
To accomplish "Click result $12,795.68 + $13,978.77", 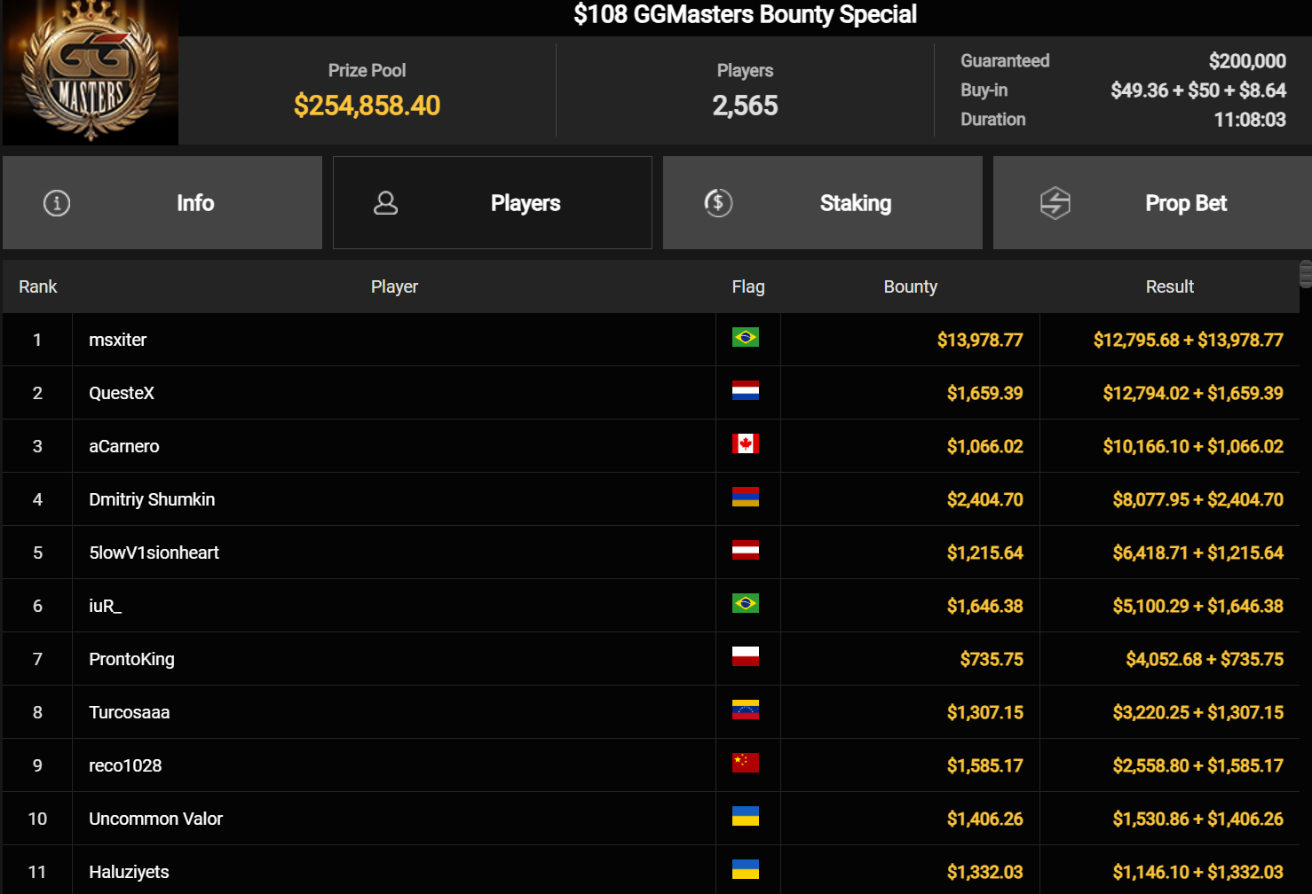I will 1188,340.
